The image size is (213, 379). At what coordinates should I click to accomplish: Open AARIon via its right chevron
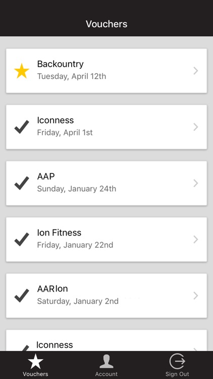(x=196, y=296)
